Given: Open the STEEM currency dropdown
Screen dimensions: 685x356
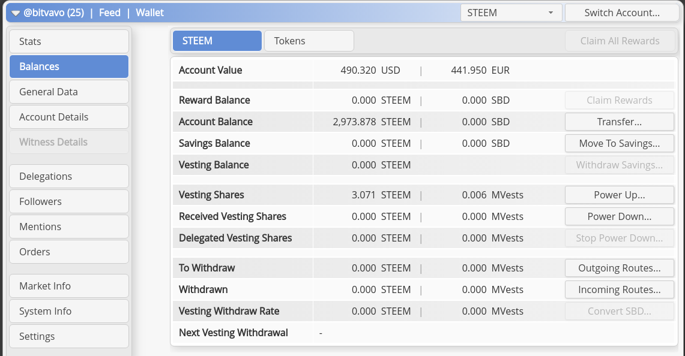Looking at the screenshot, I should click(511, 13).
